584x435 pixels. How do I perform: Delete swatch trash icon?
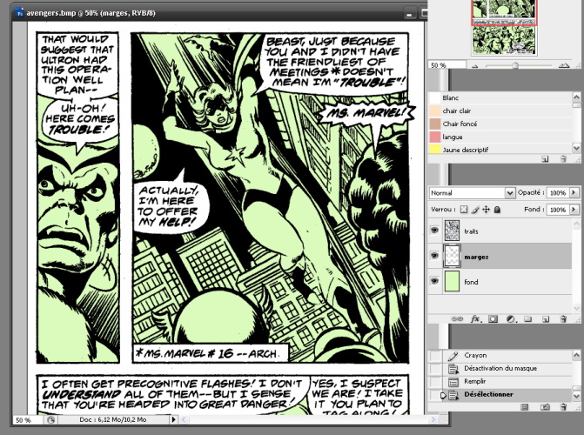point(563,159)
